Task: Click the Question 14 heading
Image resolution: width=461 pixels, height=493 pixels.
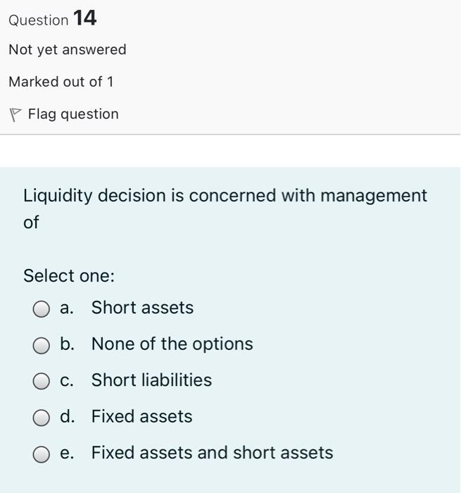Action: point(53,19)
